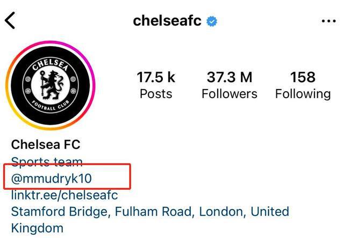
Task: Select the Chelsea FC display name
Action: [x=46, y=144]
